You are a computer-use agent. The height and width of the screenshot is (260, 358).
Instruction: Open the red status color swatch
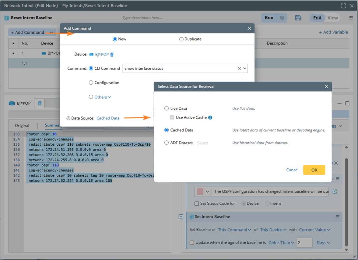click(x=200, y=192)
